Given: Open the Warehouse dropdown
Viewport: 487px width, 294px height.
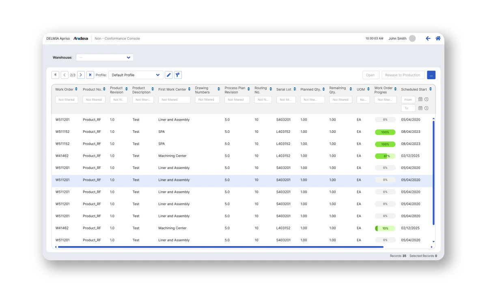Looking at the screenshot, I should coord(105,58).
